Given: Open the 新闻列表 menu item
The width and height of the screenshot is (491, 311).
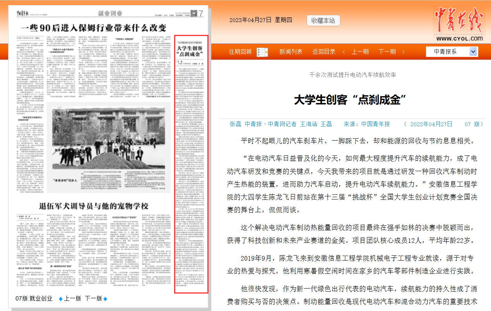Looking at the screenshot, I should pyautogui.click(x=291, y=52).
